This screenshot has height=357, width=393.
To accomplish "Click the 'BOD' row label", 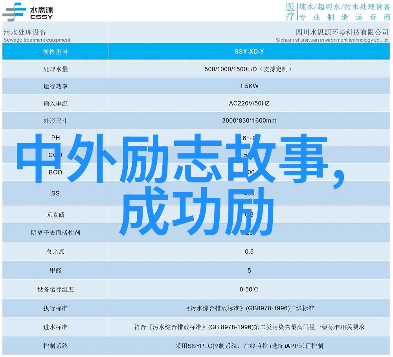I will click(55, 172).
